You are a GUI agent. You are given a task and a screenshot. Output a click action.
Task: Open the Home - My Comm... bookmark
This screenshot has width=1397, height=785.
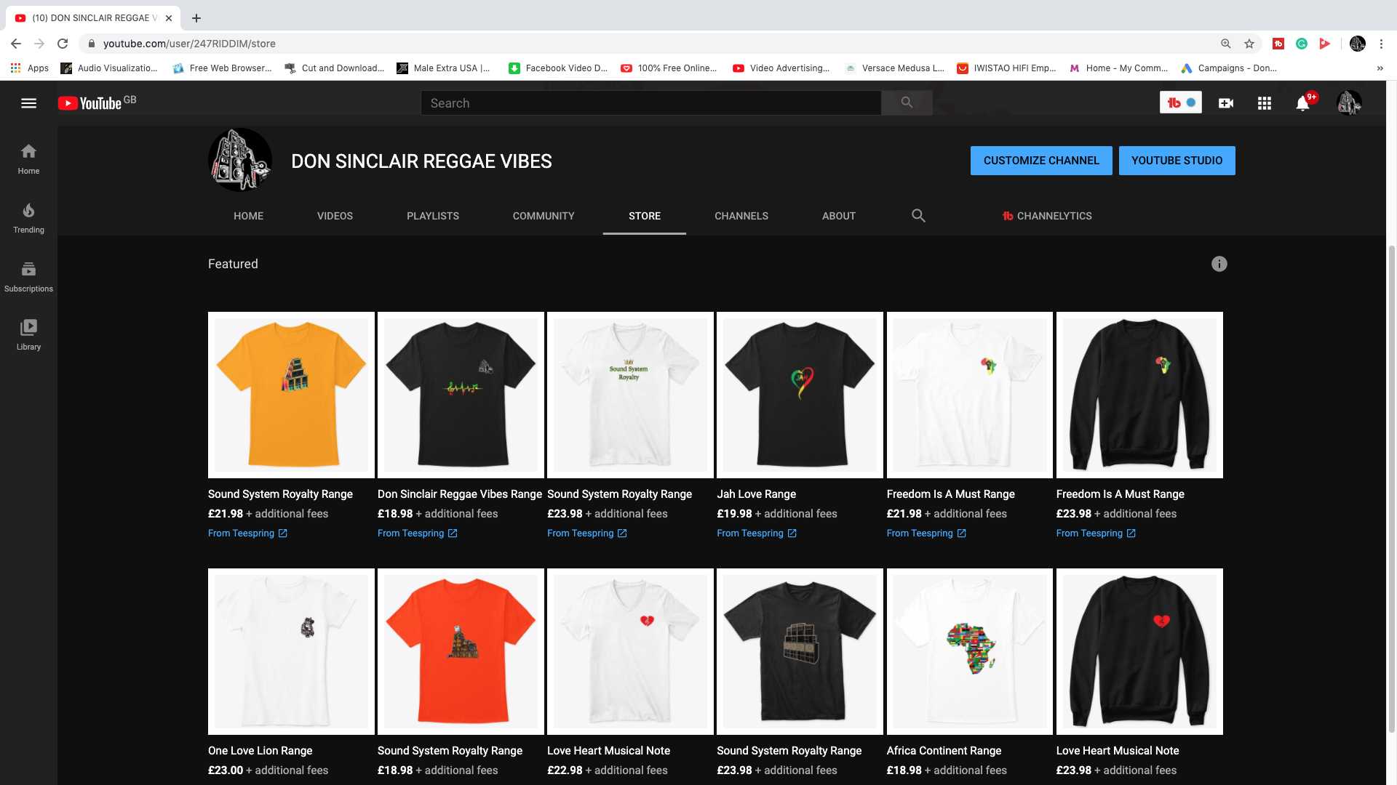1118,68
